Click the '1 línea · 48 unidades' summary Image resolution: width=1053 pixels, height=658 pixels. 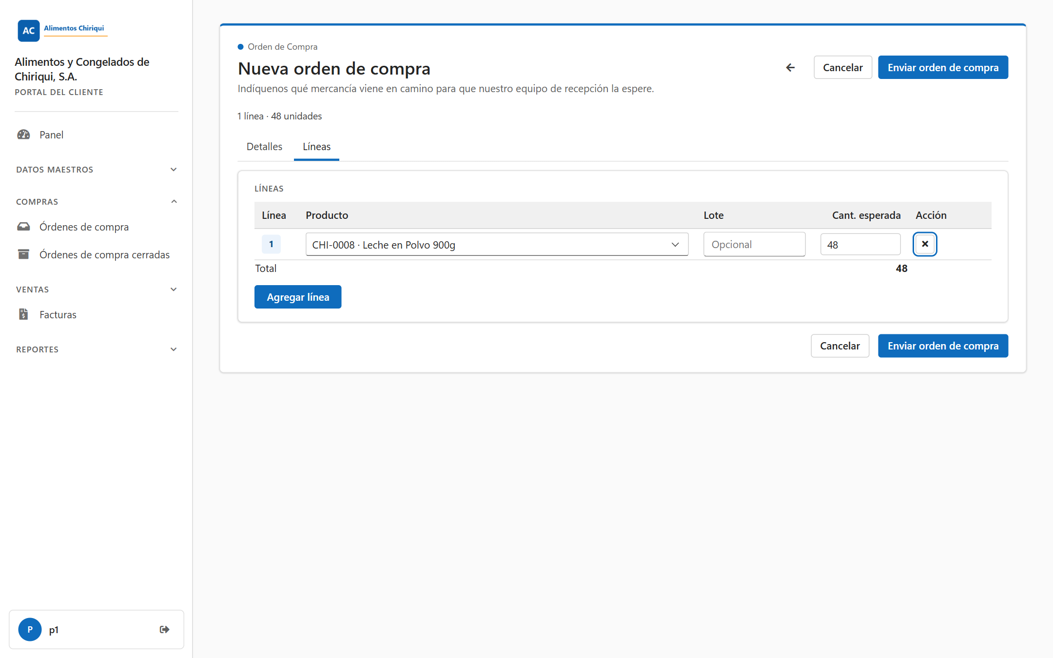(x=279, y=116)
